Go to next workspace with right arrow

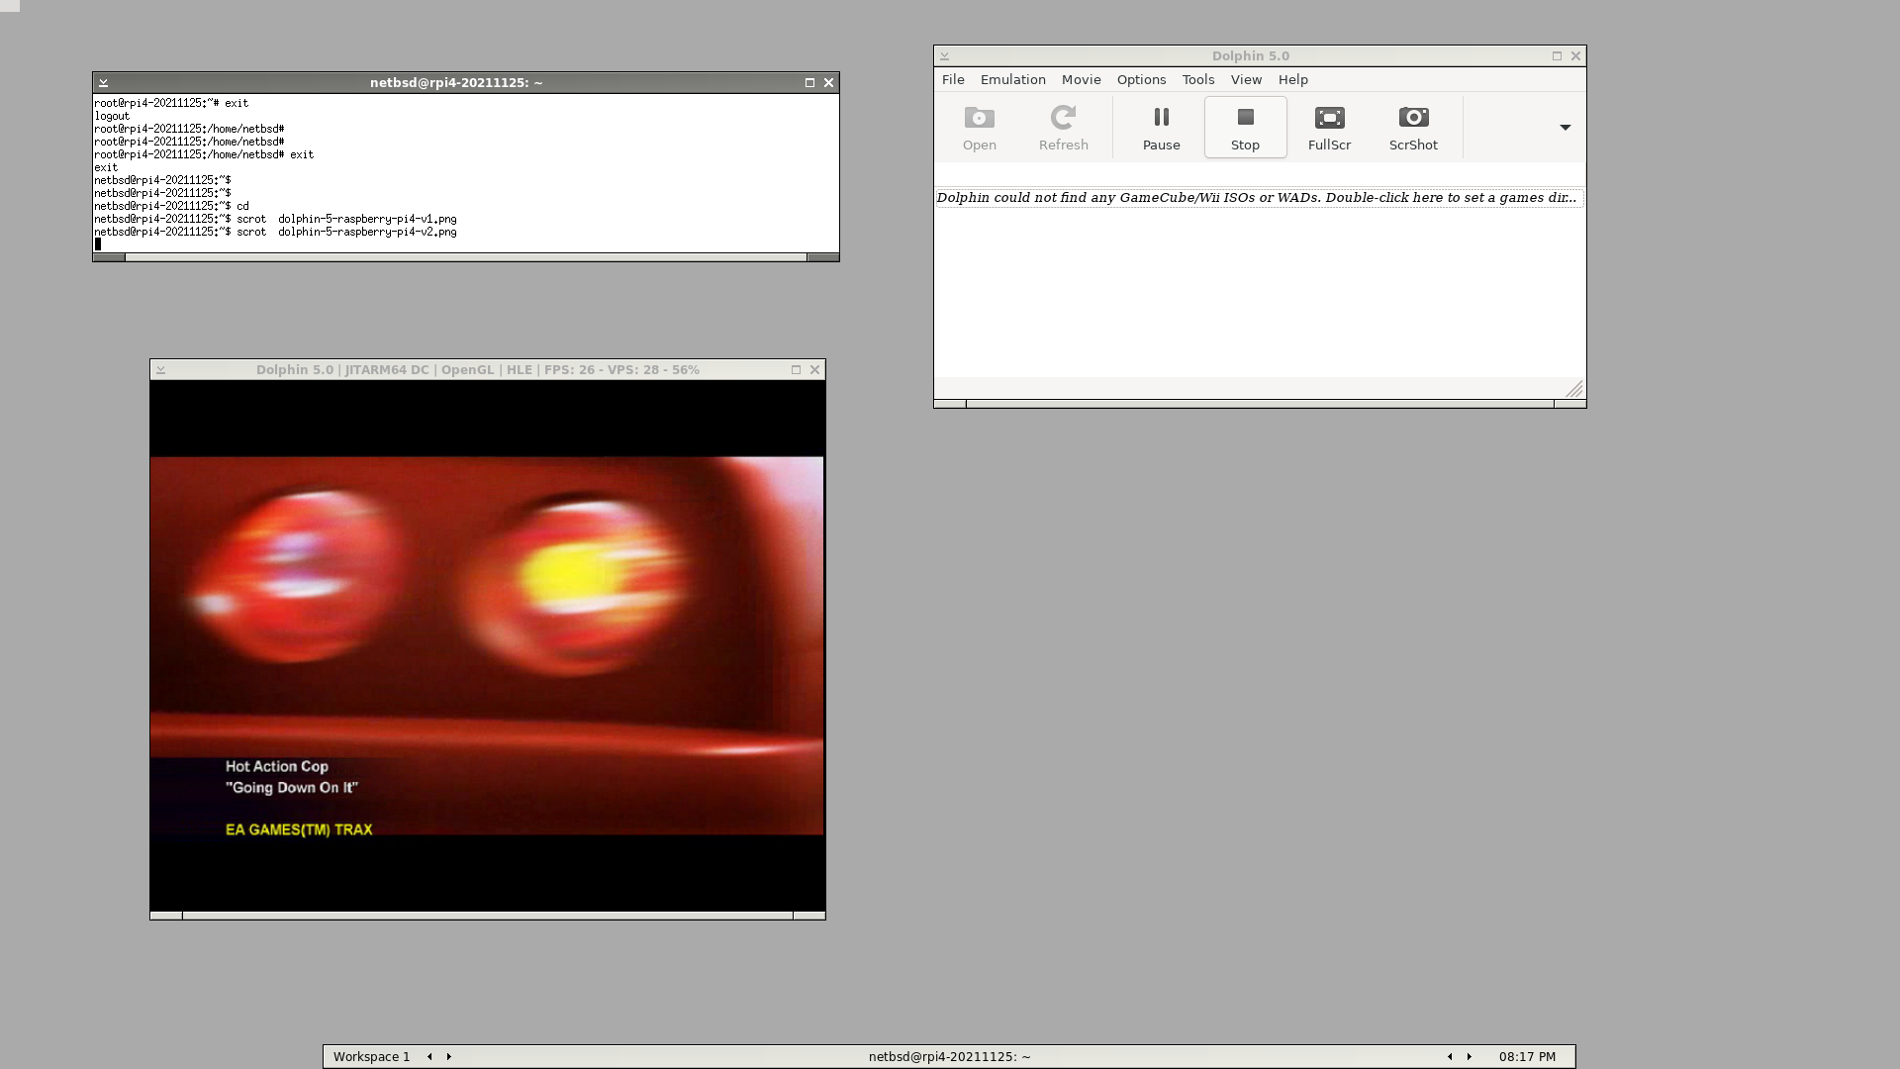tap(448, 1057)
